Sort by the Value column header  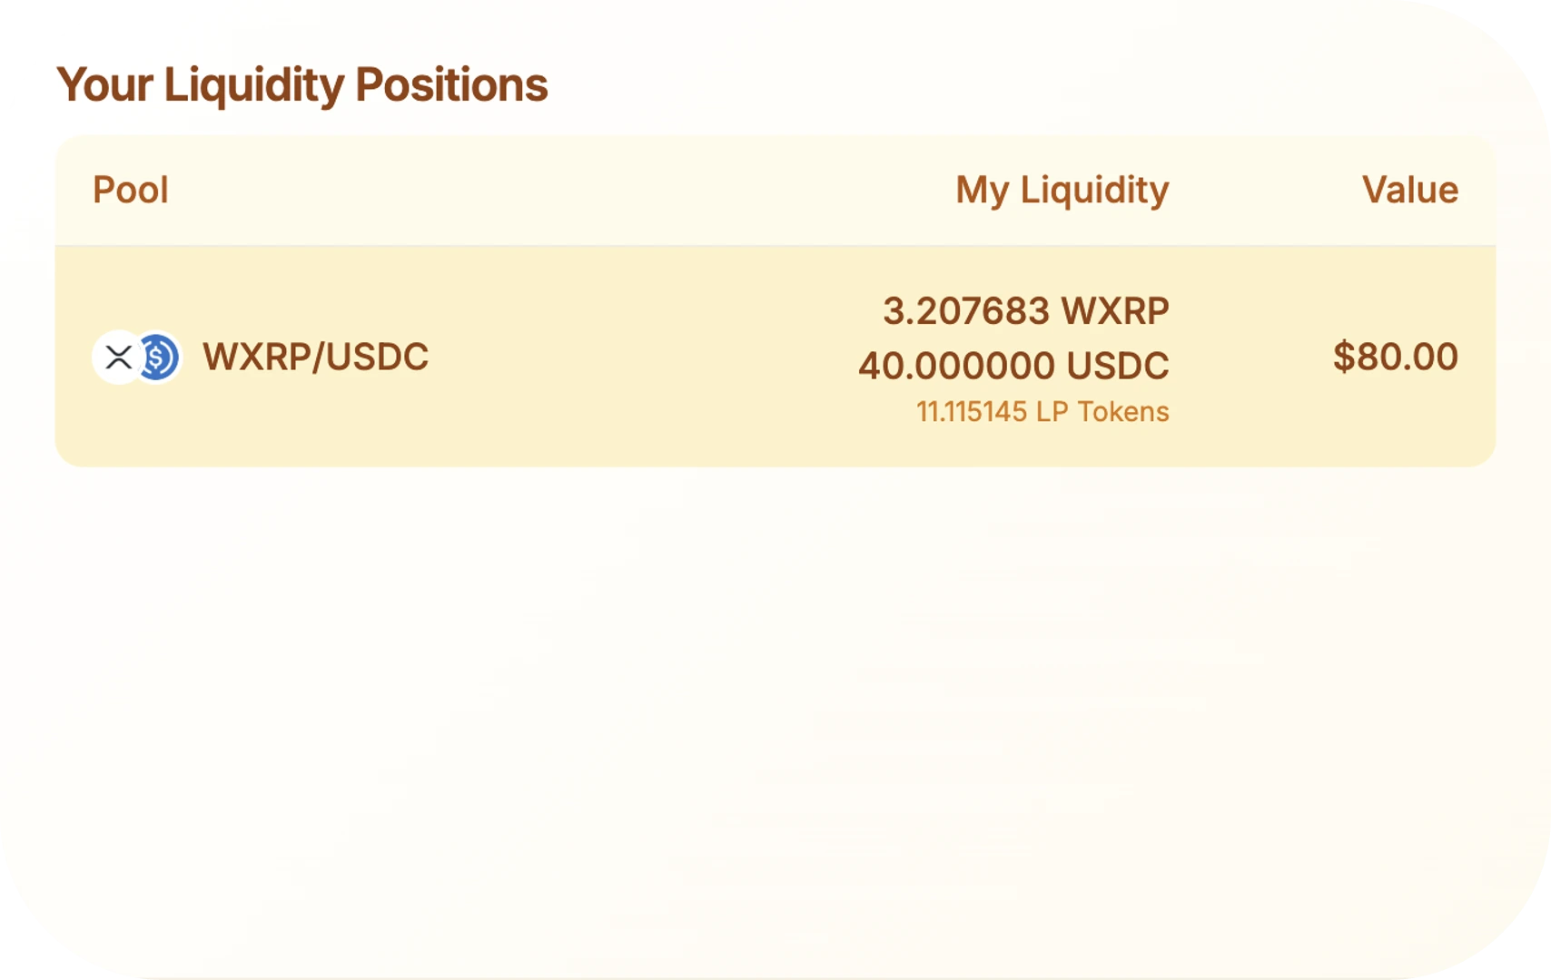pyautogui.click(x=1410, y=191)
